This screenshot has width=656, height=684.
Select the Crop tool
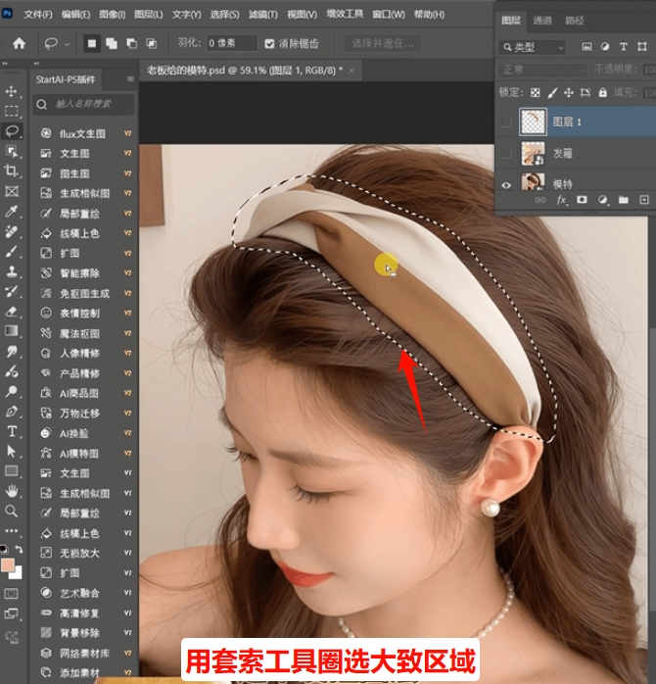12,171
